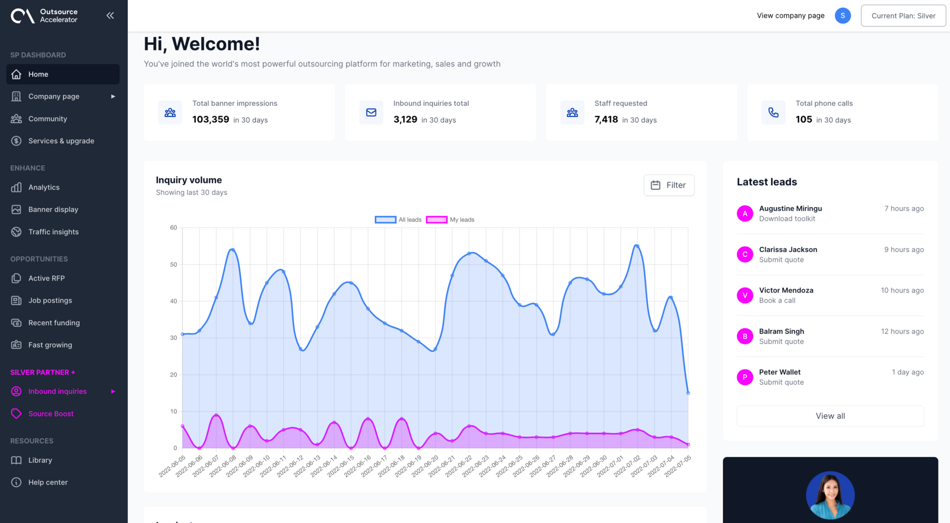Click the Total phone calls icon
Screen dimensions: 950x523
[x=773, y=112]
